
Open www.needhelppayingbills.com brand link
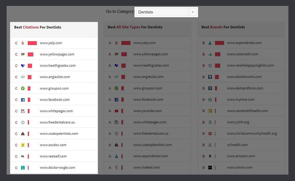[250, 65]
